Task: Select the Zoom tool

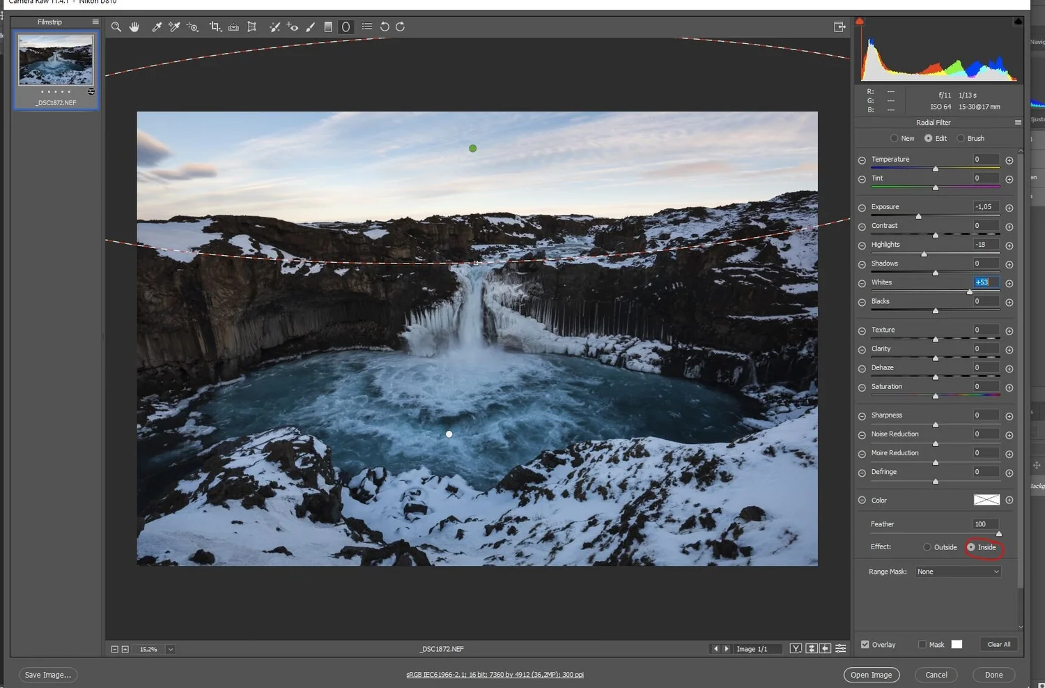Action: click(x=116, y=27)
